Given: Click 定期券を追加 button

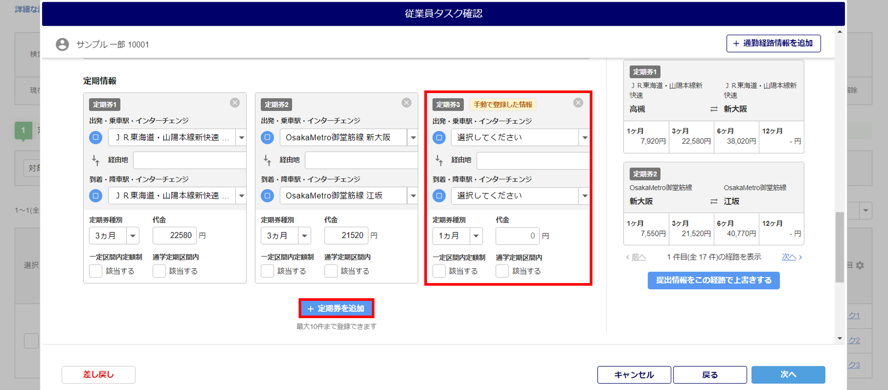Looking at the screenshot, I should (x=336, y=308).
